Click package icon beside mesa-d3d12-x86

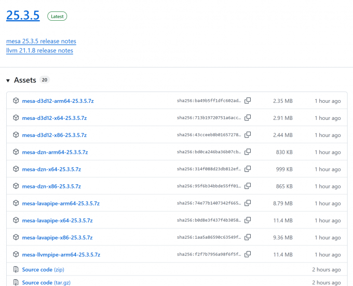[x=16, y=135]
